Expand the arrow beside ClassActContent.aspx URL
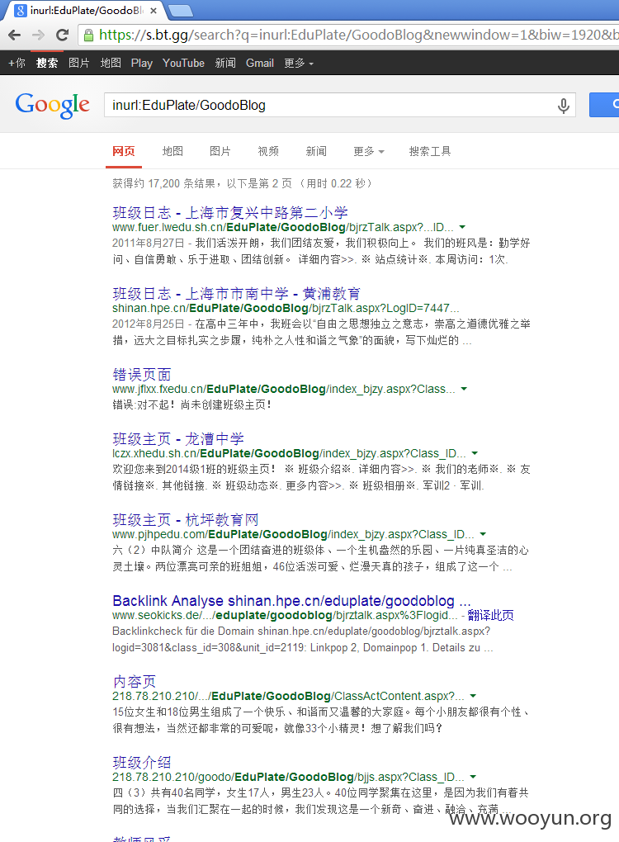Screen dimensions: 619x842 point(473,696)
